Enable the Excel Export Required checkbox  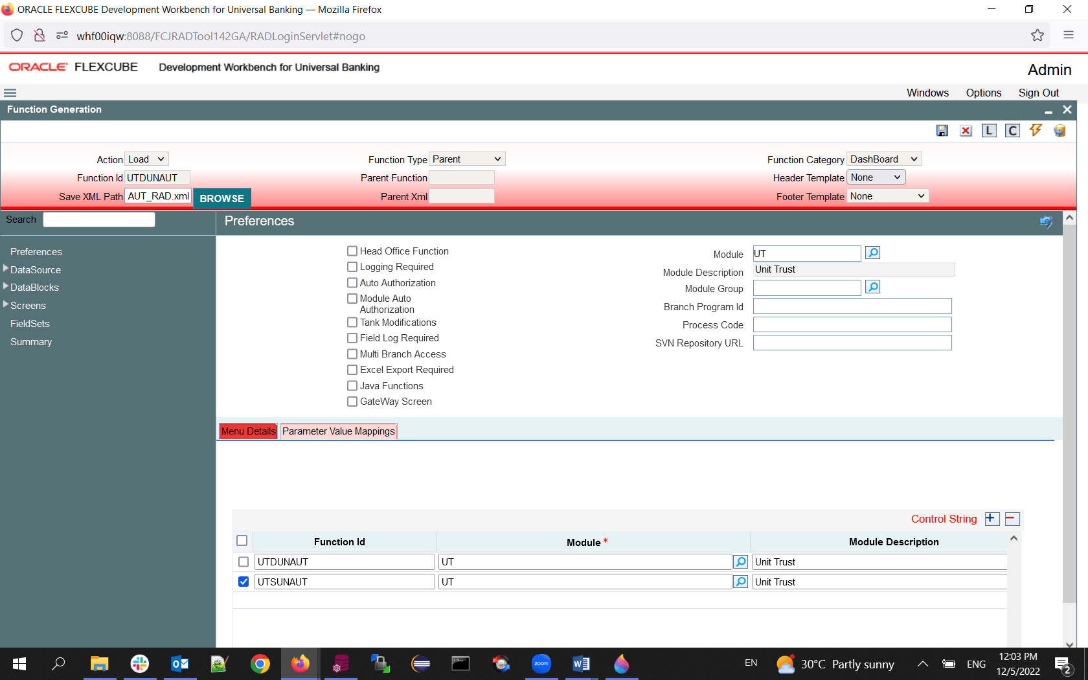tap(352, 370)
